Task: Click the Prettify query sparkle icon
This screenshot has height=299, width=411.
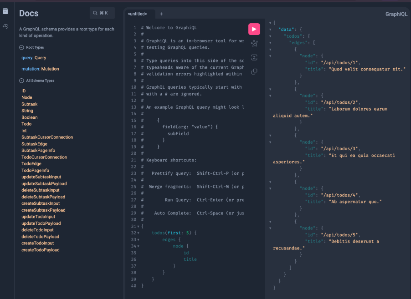Action: 254,43
